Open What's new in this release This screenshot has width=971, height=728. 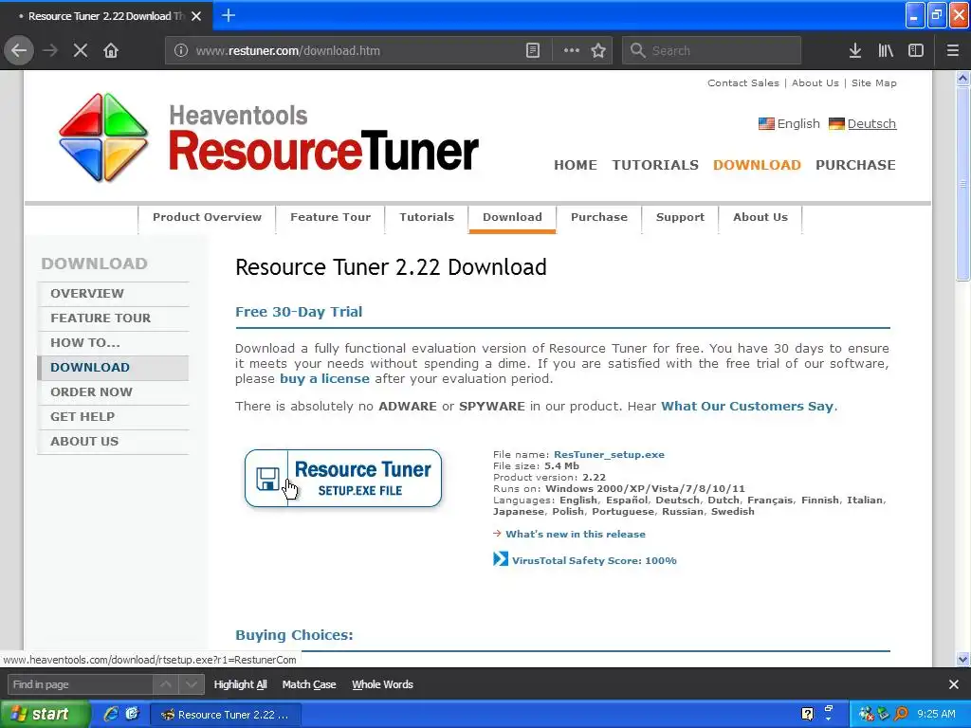point(576,535)
